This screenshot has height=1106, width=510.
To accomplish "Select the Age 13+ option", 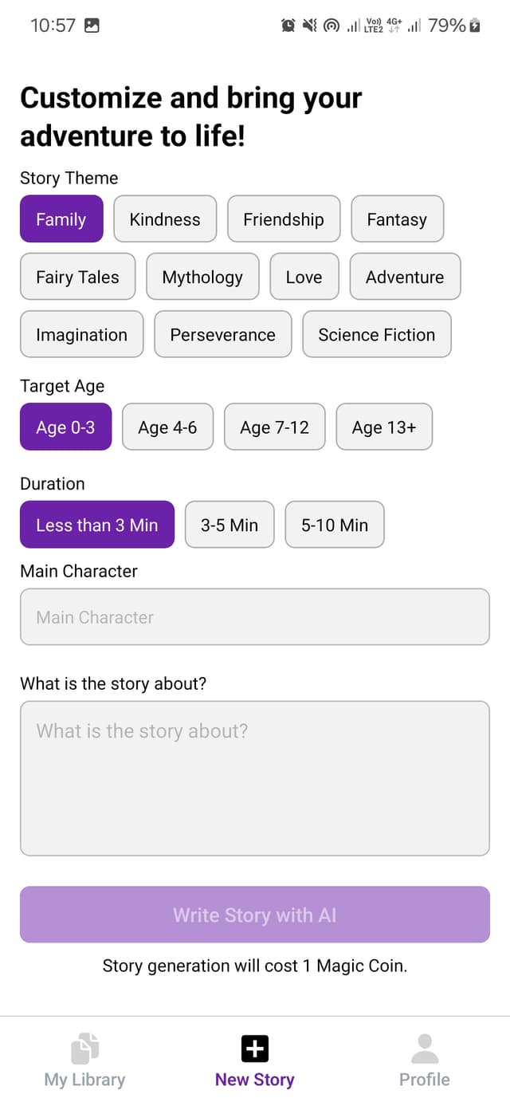I will 384,427.
